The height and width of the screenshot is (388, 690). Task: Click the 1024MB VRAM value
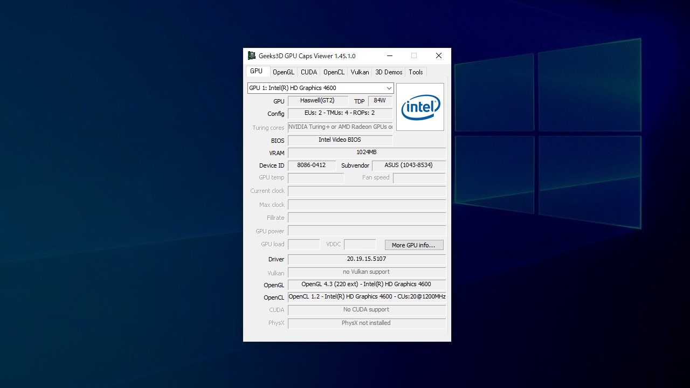[x=367, y=153]
